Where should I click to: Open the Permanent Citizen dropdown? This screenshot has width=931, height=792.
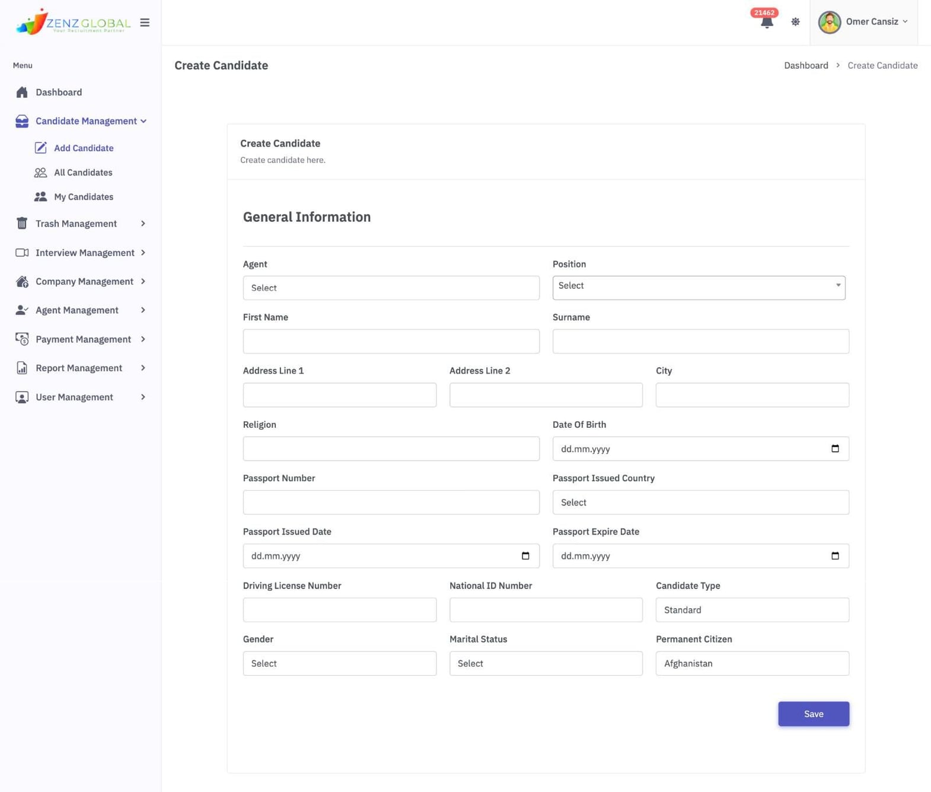(x=753, y=663)
